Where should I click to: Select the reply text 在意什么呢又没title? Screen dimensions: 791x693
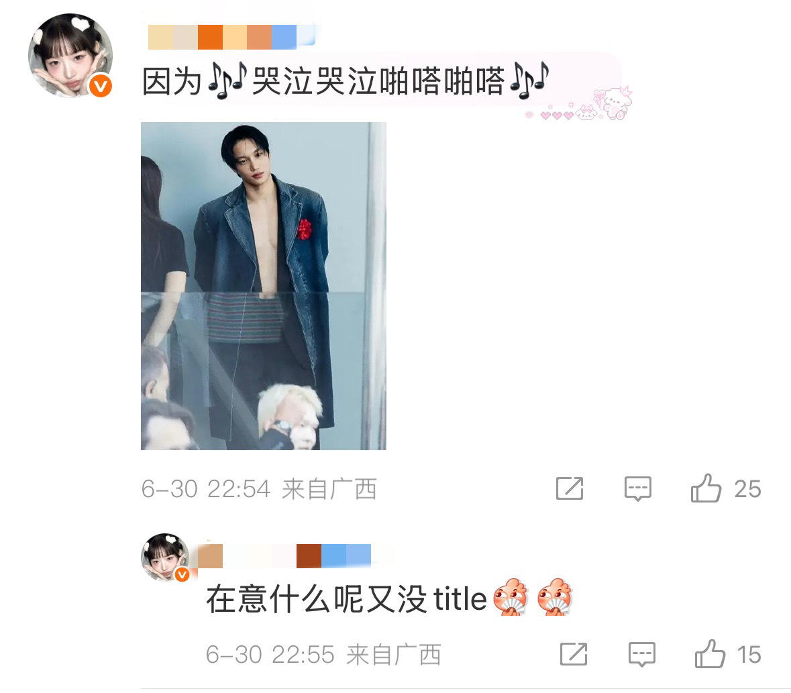[x=346, y=598]
